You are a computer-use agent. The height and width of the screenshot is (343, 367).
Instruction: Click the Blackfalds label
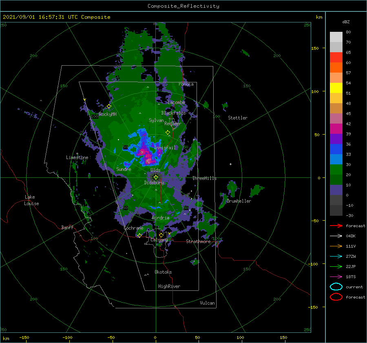[x=173, y=113]
